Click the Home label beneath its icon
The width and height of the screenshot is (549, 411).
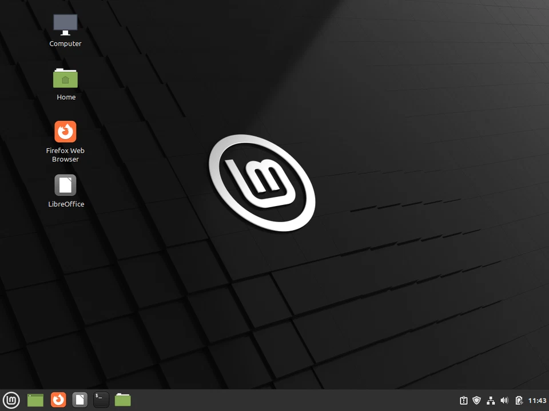(x=66, y=97)
